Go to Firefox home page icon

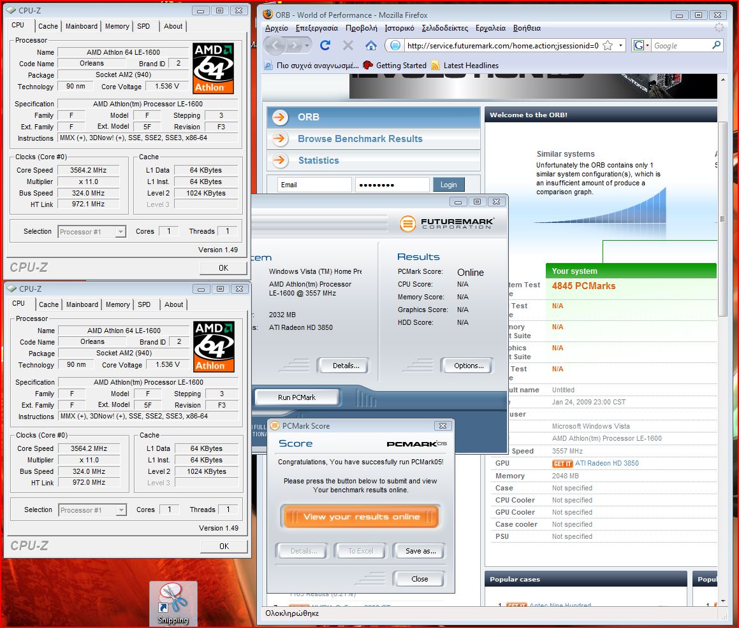(371, 45)
